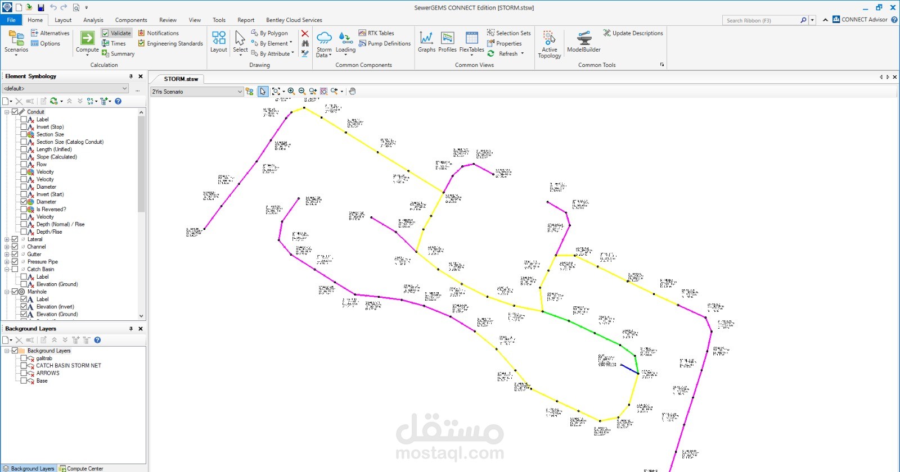
Task: Launch ModelBuilder
Action: pyautogui.click(x=584, y=42)
